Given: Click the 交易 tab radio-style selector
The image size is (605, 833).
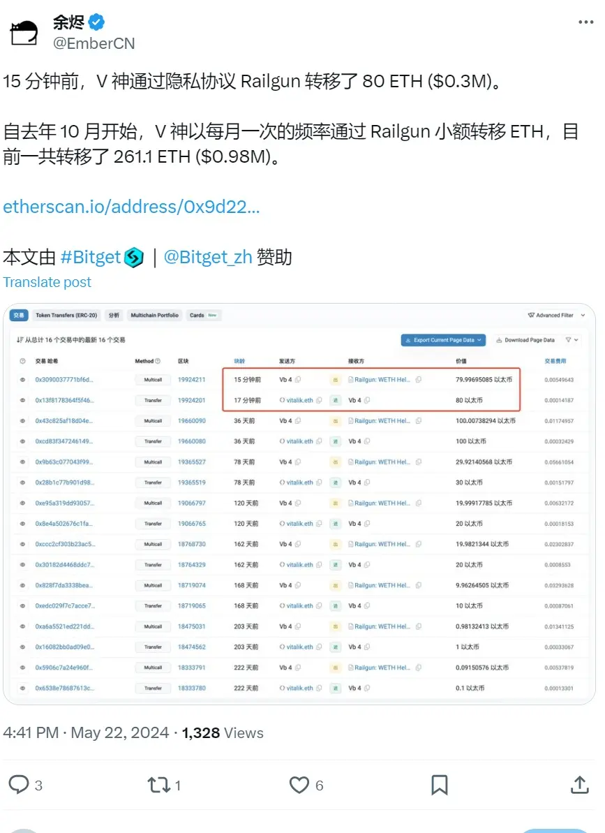Looking at the screenshot, I should tap(18, 315).
